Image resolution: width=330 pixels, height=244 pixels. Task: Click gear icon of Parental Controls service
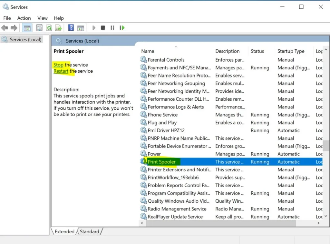point(143,60)
